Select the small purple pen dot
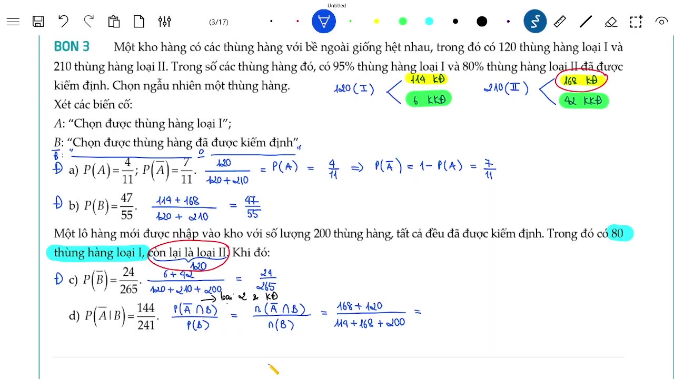Image resolution: width=674 pixels, height=379 pixels. [x=508, y=22]
